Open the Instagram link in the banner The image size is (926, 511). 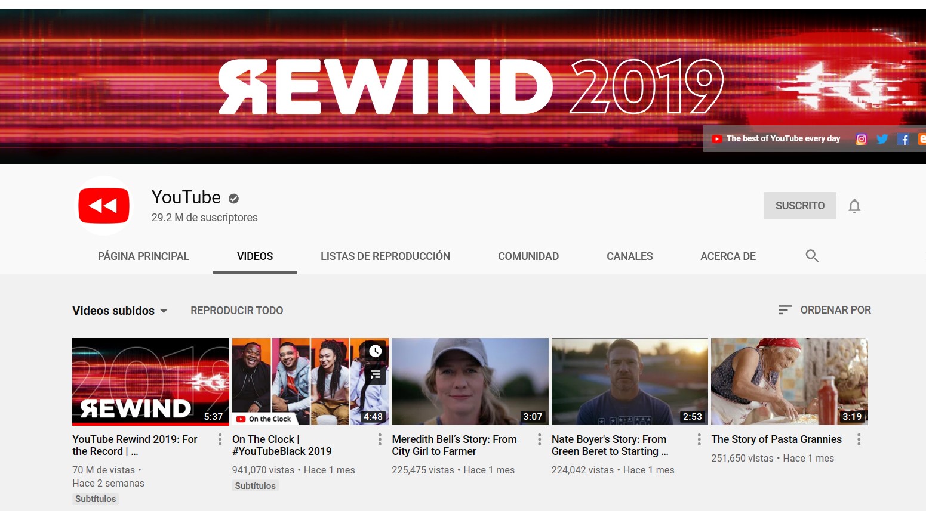point(861,139)
